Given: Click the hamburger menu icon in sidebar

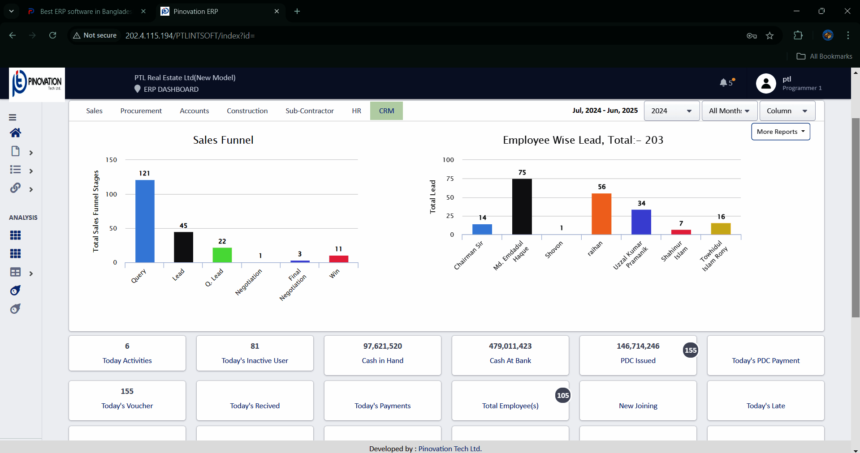Looking at the screenshot, I should click(13, 117).
